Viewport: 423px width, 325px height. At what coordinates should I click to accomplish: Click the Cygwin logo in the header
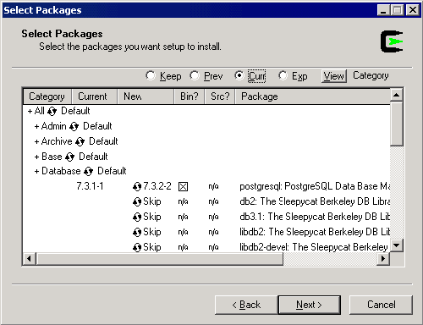click(x=392, y=41)
